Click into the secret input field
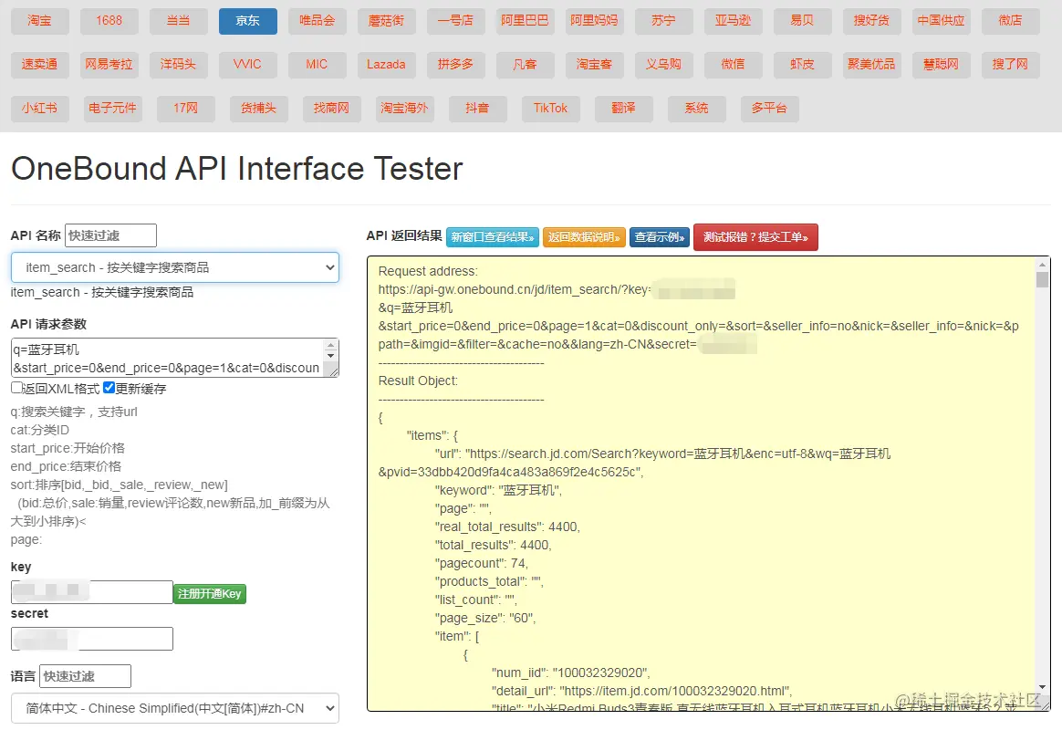The height and width of the screenshot is (730, 1062). [92, 638]
